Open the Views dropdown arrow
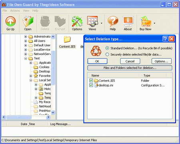The image size is (180, 144). tap(102, 24)
